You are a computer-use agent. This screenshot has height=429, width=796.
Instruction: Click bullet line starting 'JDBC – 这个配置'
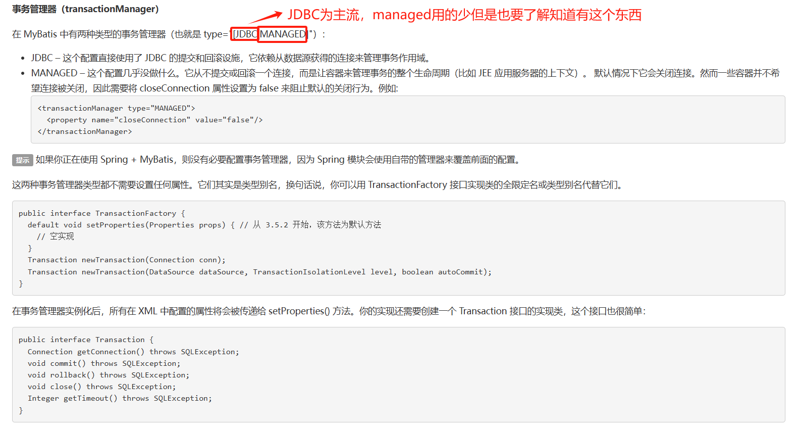click(230, 58)
